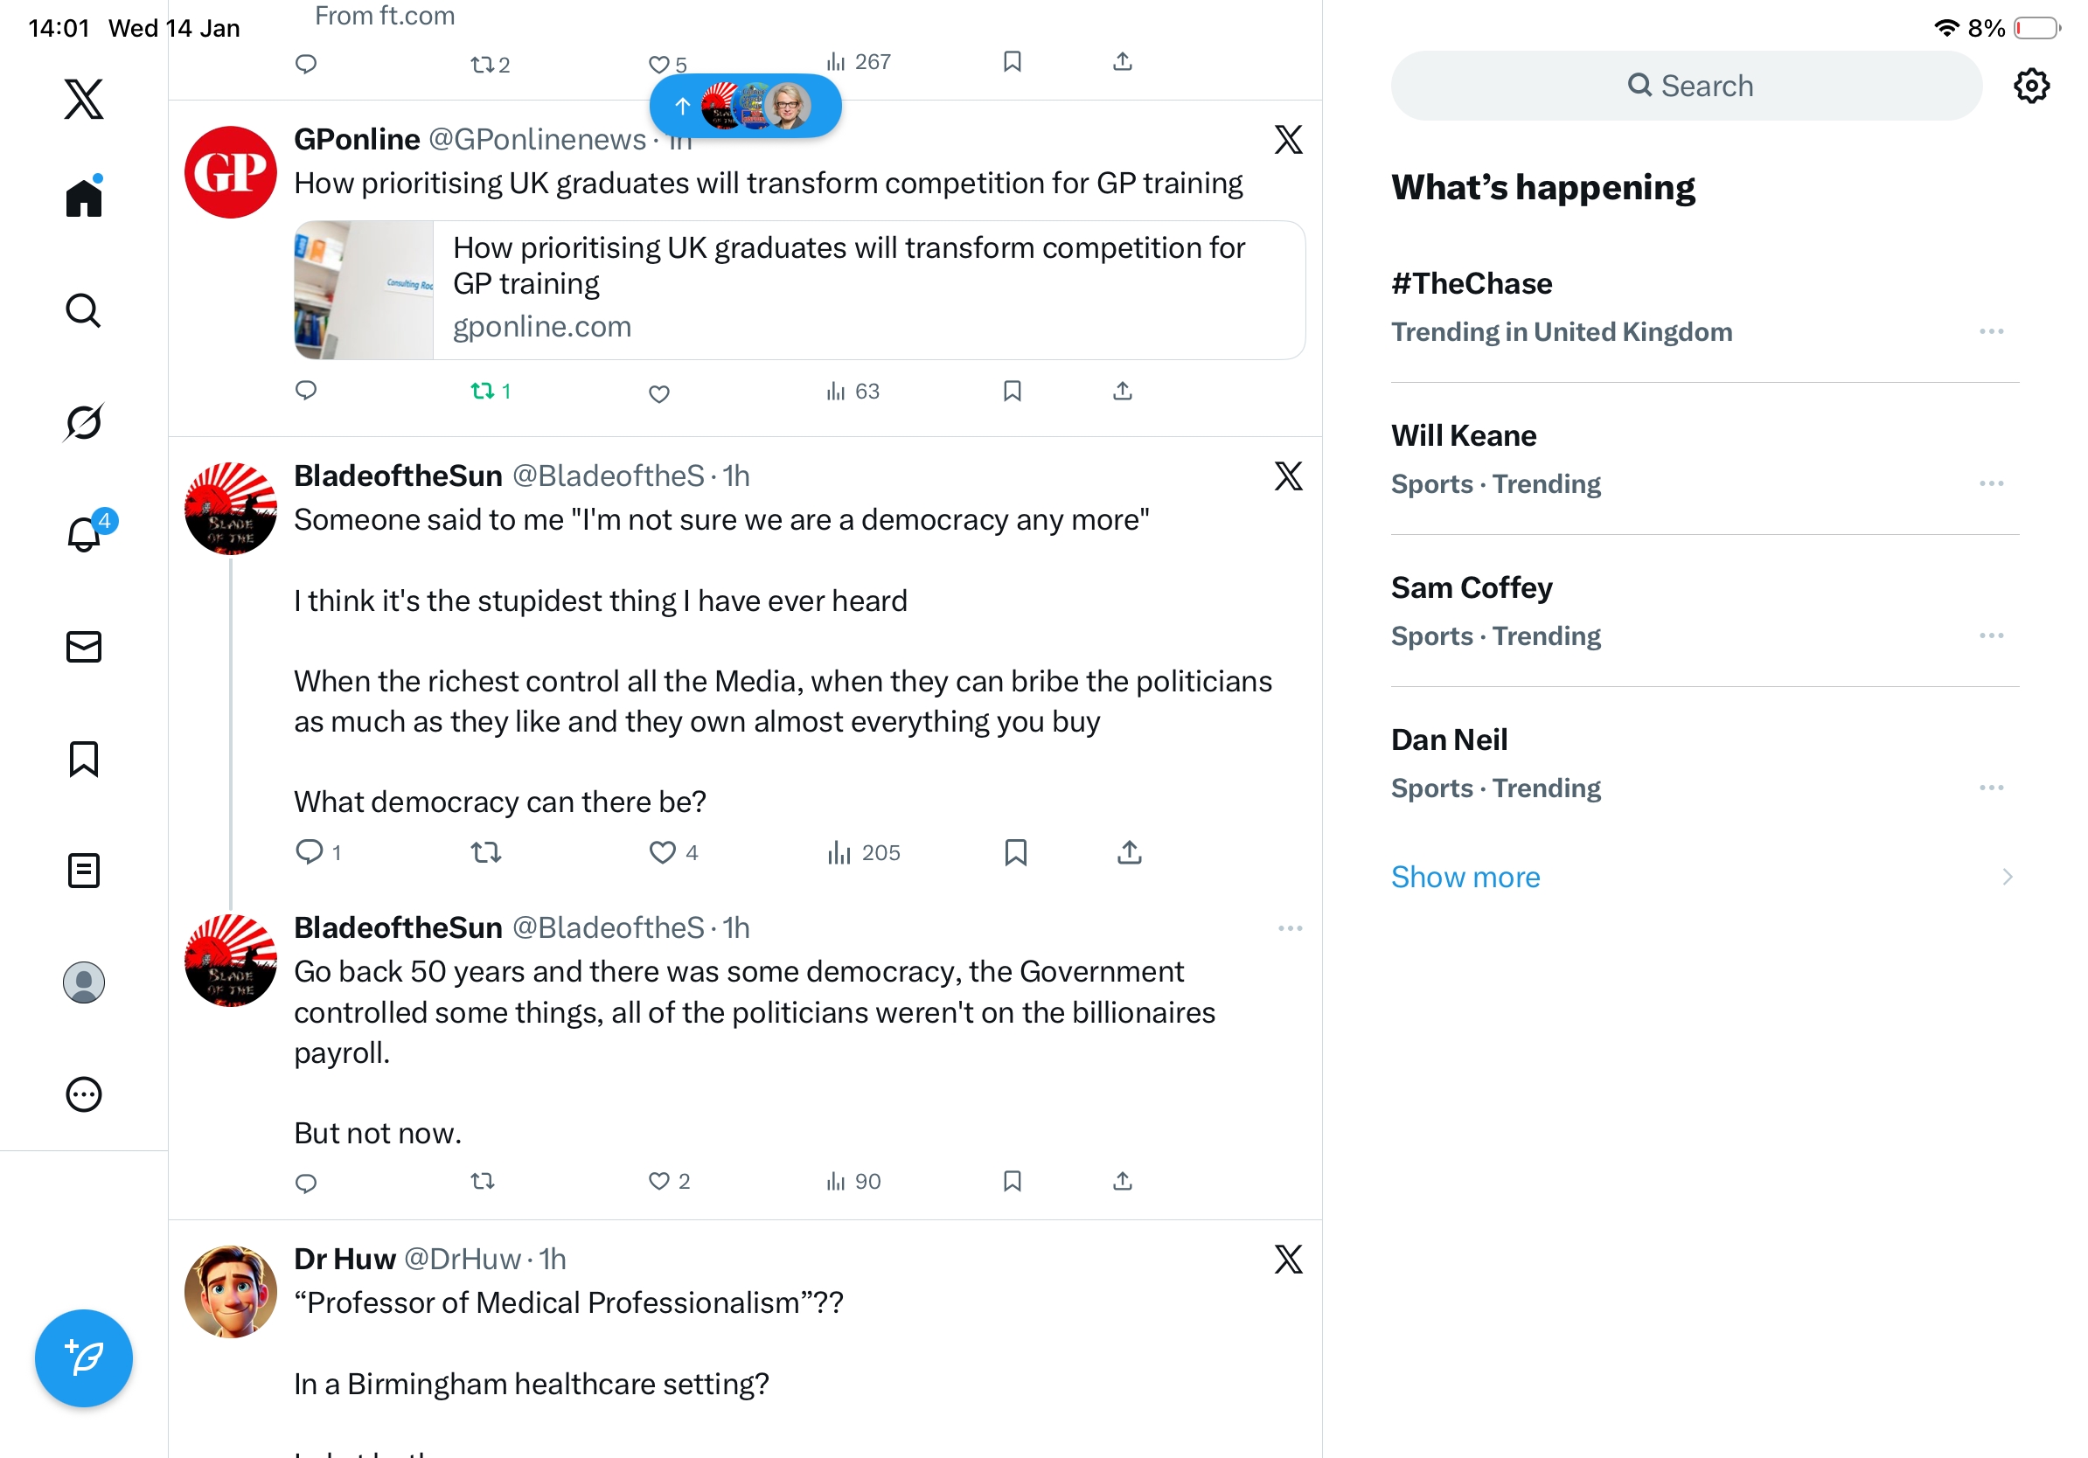The image size is (2088, 1458).
Task: Open the Lists icon in the sidebar
Action: [84, 871]
